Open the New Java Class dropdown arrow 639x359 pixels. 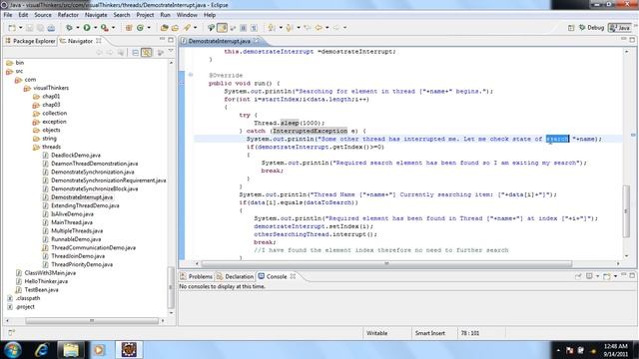[149, 28]
